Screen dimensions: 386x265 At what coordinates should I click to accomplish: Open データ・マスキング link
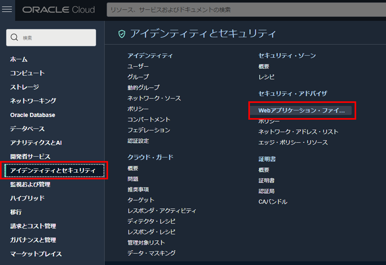point(152,253)
